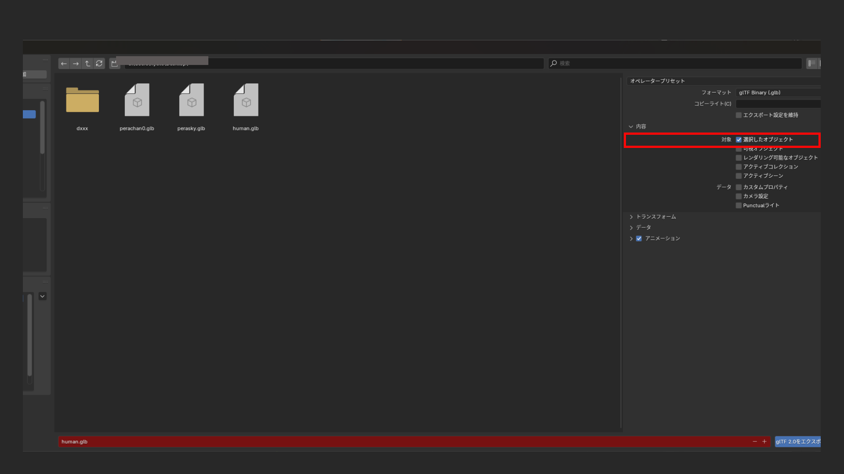Refresh the file list
Viewport: 844px width, 474px height.
99,64
